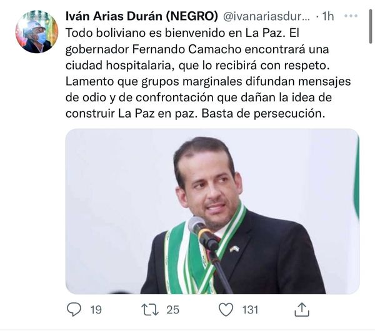Click the 25 retweets count
This screenshot has width=375, height=336.
[x=172, y=310]
